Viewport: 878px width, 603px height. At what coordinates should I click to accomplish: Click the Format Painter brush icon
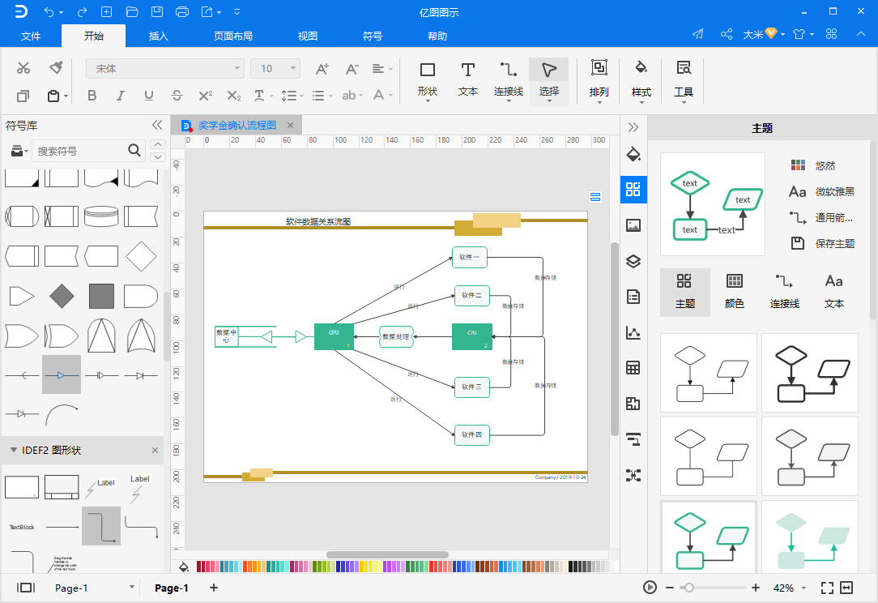pyautogui.click(x=56, y=68)
